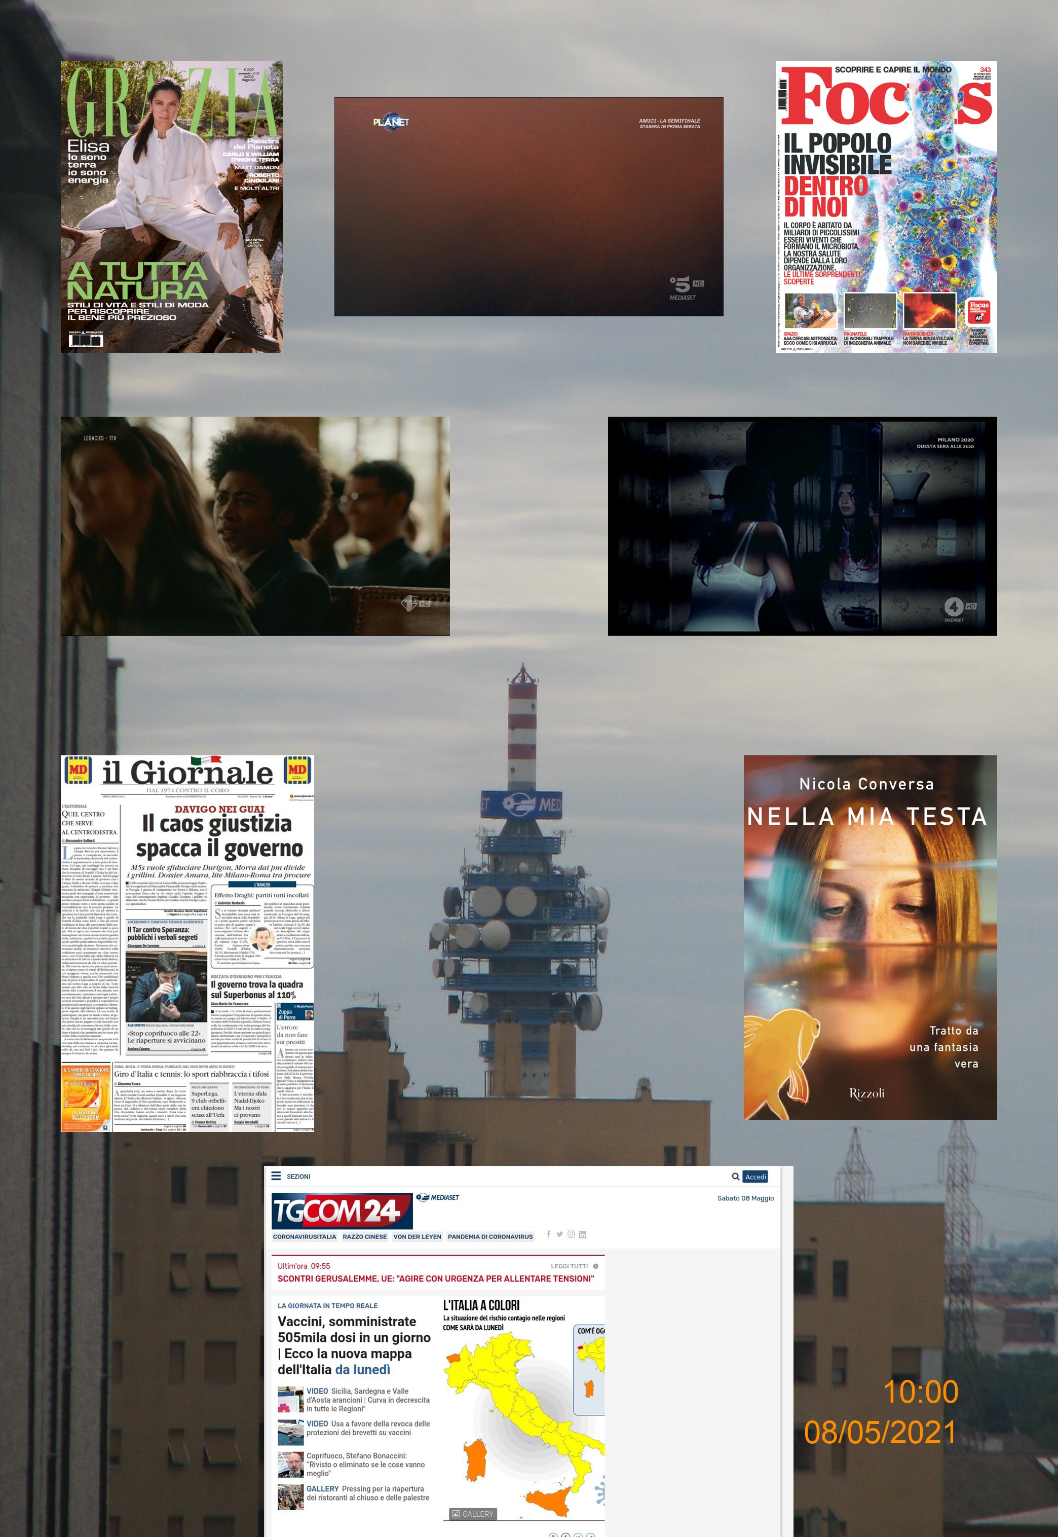1058x1537 pixels.
Task: Select the VON DER LEYEN topic tag
Action: tap(417, 1236)
